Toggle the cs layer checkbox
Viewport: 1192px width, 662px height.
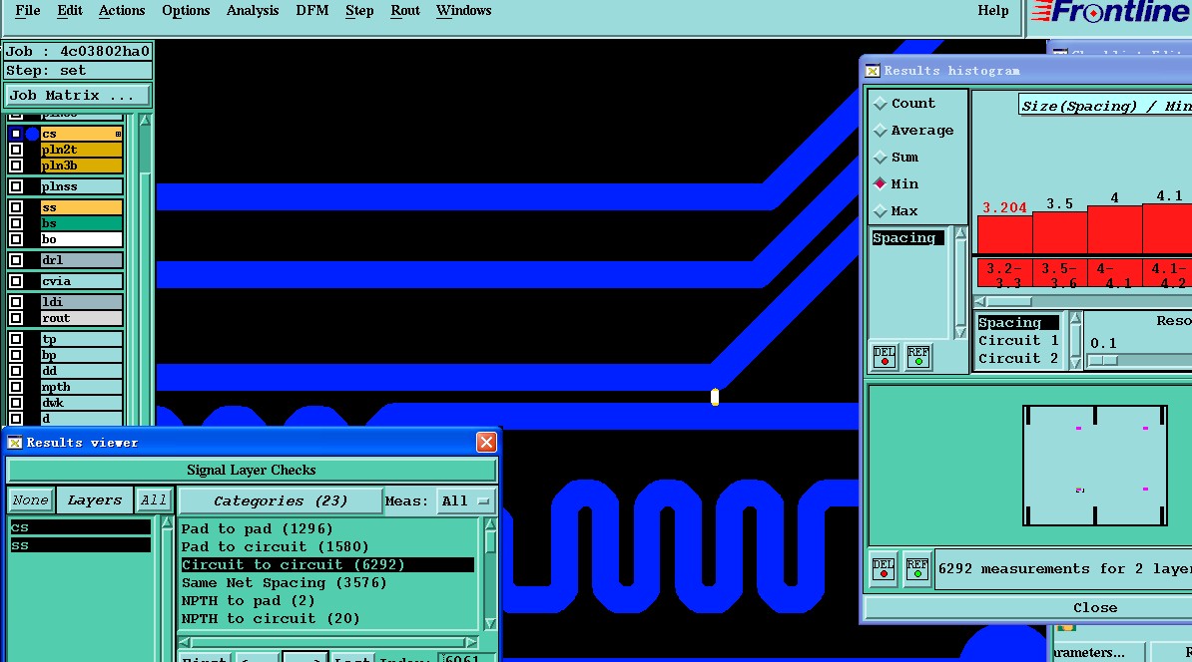15,134
